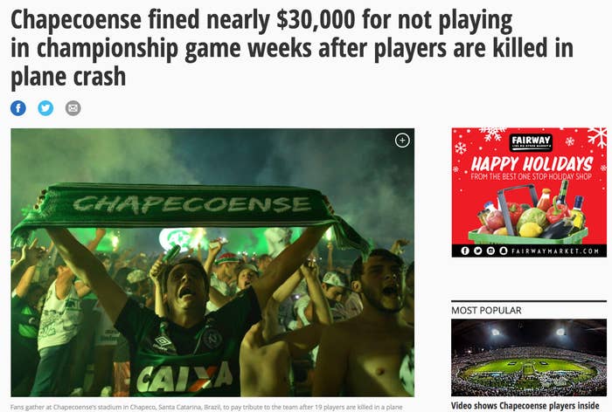The image size is (612, 412).
Task: Open Fairway's Facebook icon in the ad
Action: [465, 251]
